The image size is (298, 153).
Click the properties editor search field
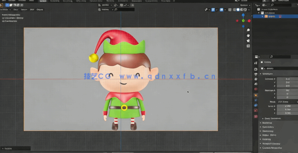tap(280, 57)
